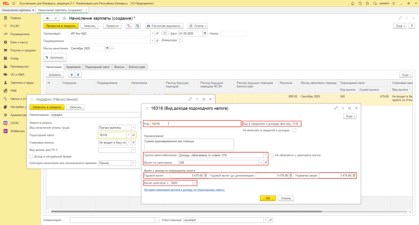Click Провести и закрыть button

61,26
